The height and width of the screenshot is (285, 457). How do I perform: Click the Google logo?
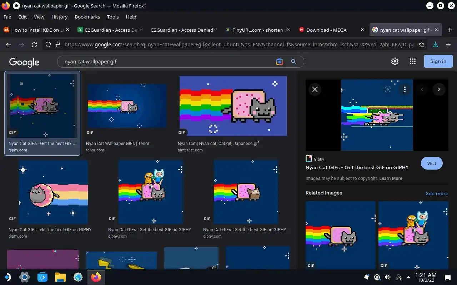point(24,62)
